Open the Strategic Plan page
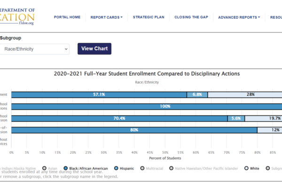The width and height of the screenshot is (282, 188). tap(148, 17)
